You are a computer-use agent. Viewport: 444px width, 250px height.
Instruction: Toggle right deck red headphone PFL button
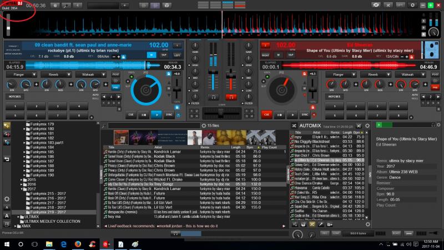231,97
